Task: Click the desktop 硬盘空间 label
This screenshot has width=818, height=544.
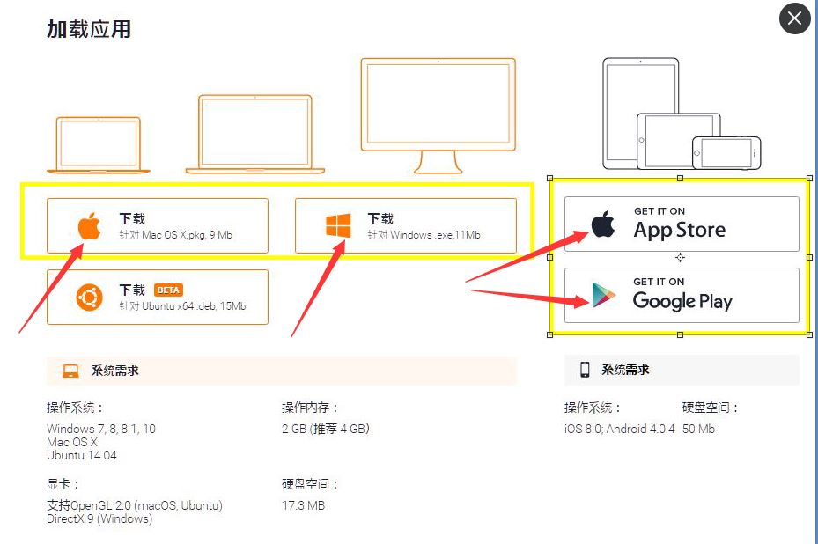Action: [310, 484]
